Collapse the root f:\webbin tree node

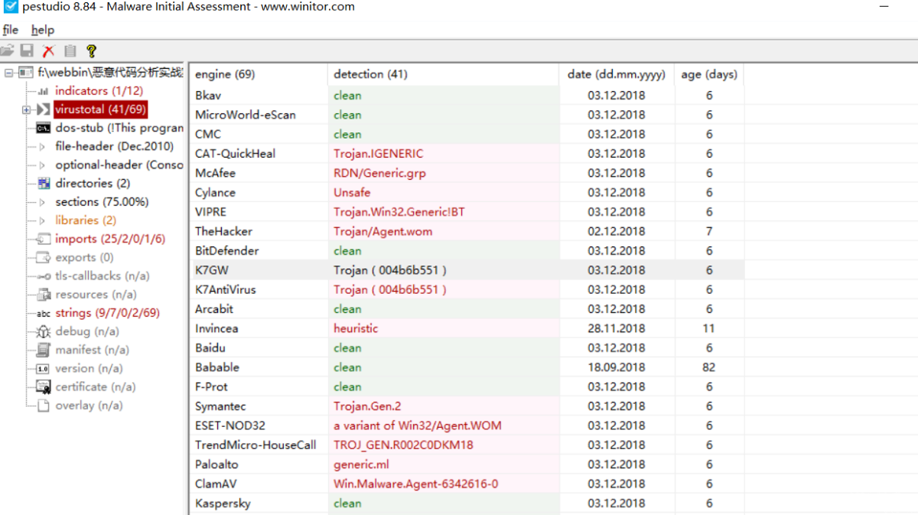pos(8,73)
